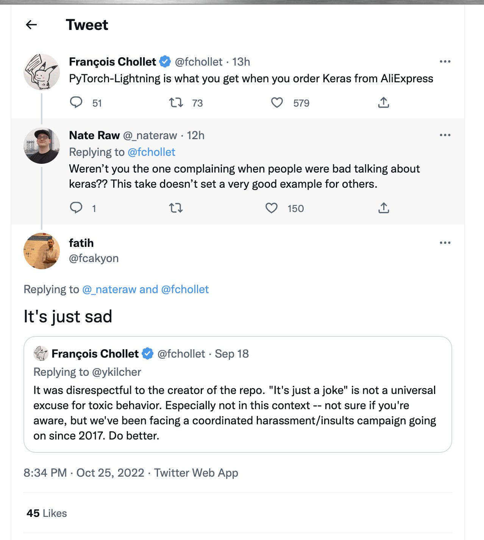Open more options on Chollet's top tweet

click(x=445, y=61)
